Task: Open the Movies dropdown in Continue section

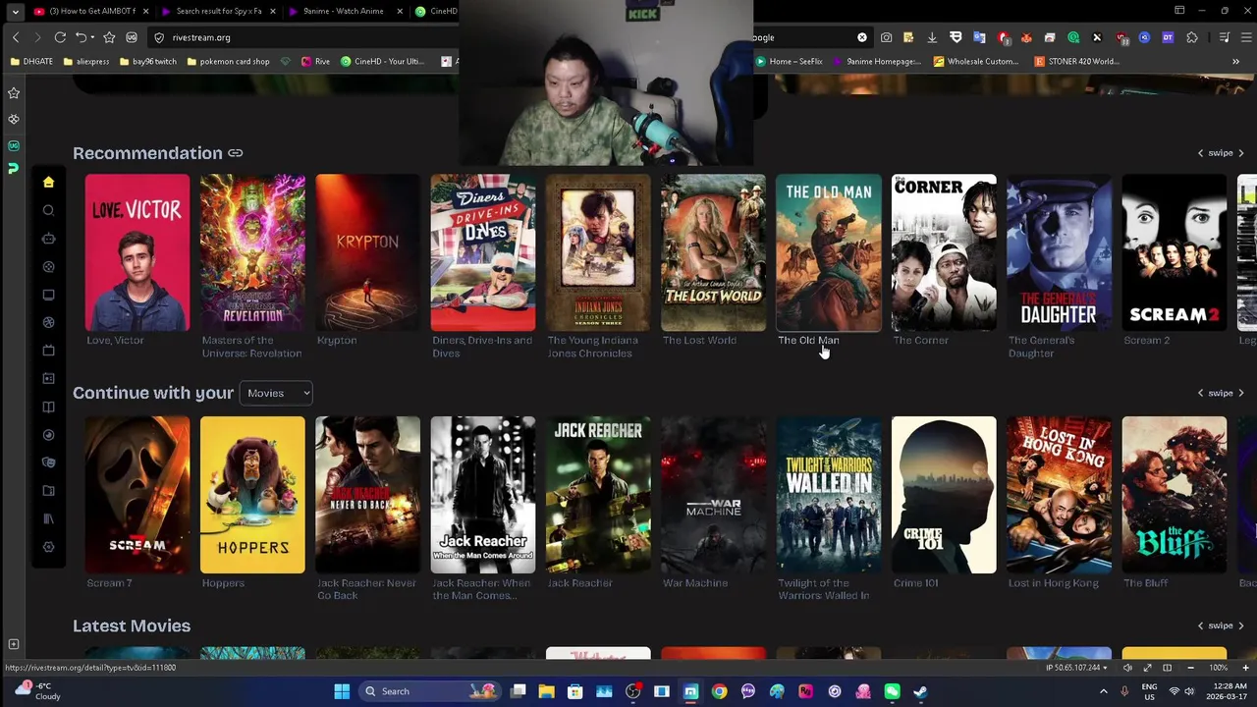Action: pyautogui.click(x=276, y=393)
